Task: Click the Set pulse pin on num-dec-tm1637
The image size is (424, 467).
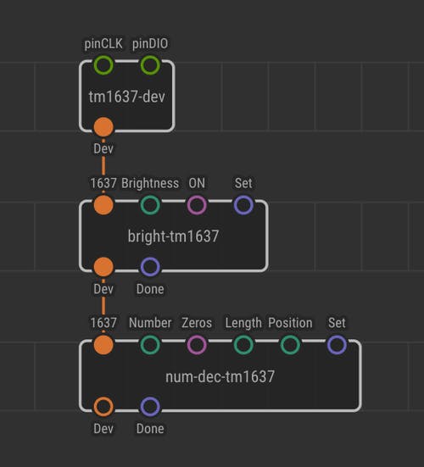Action: [337, 345]
